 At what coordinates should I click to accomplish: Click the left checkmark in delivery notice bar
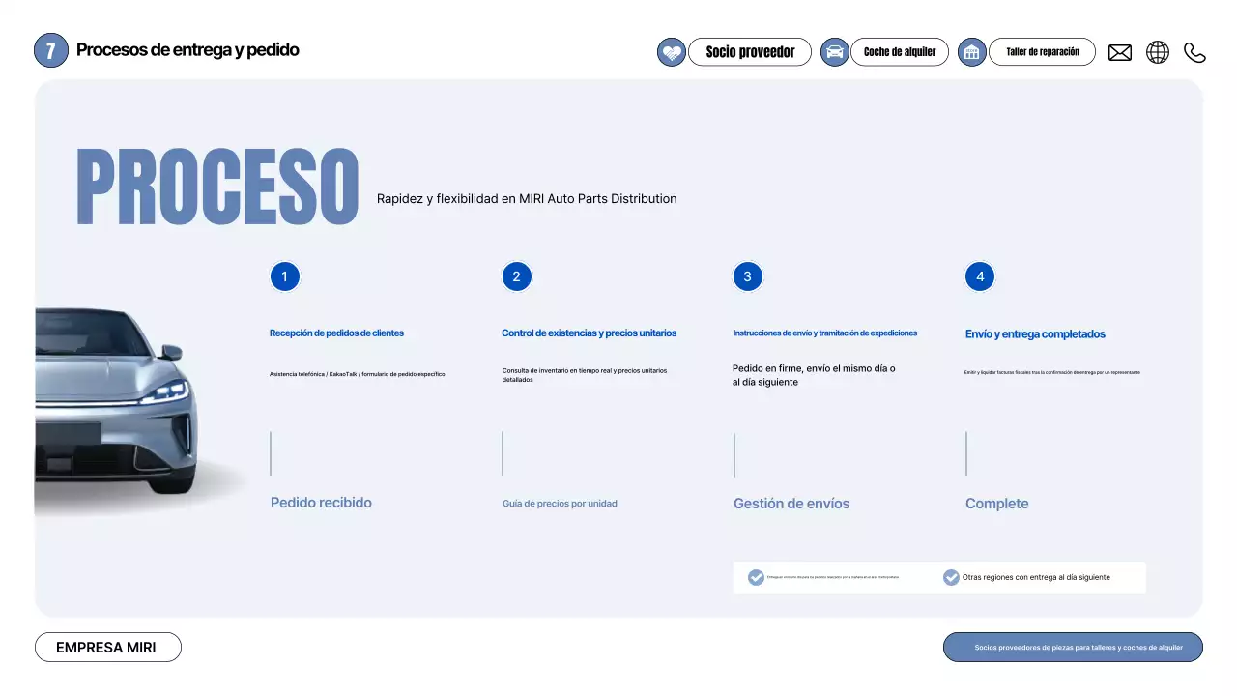[756, 577]
